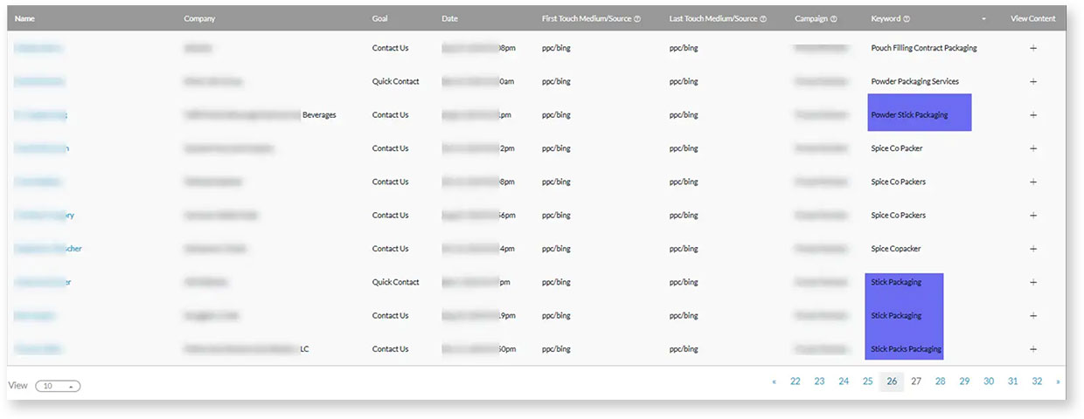Sort by the Date column header
This screenshot has width=1084, height=419.
[x=449, y=19]
